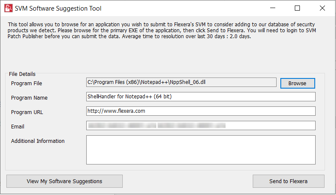
Task: Submit using the Send to Flexera button
Action: pos(288,181)
